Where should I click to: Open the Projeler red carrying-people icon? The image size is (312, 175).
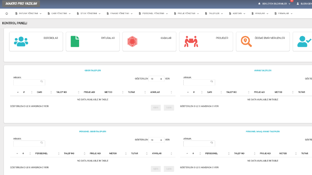tap(191, 42)
